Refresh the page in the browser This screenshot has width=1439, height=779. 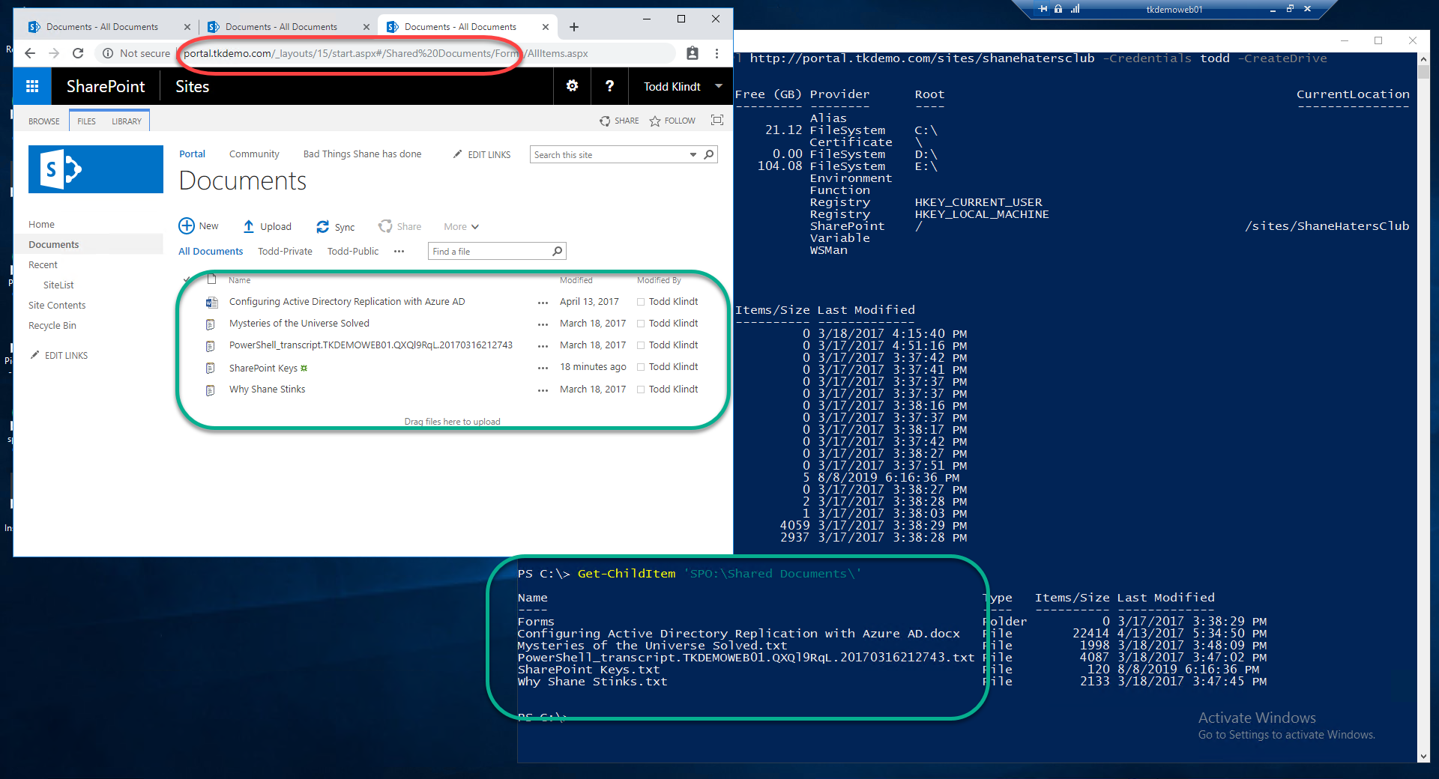pos(78,53)
